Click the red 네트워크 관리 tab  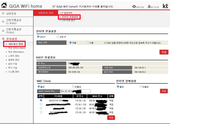[x=46, y=13]
